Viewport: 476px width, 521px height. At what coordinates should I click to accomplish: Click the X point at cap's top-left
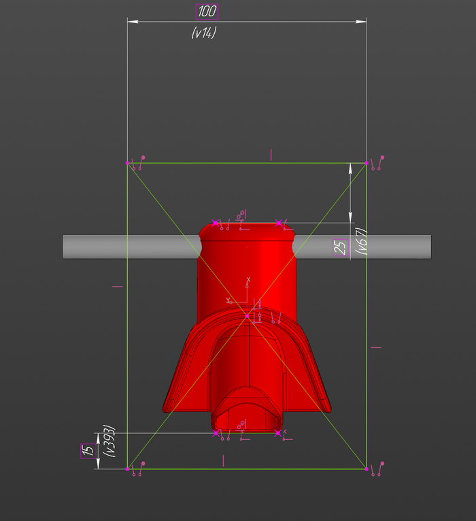pyautogui.click(x=216, y=223)
